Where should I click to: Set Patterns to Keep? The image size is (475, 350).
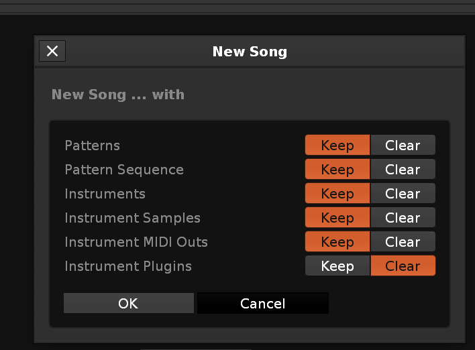click(337, 145)
